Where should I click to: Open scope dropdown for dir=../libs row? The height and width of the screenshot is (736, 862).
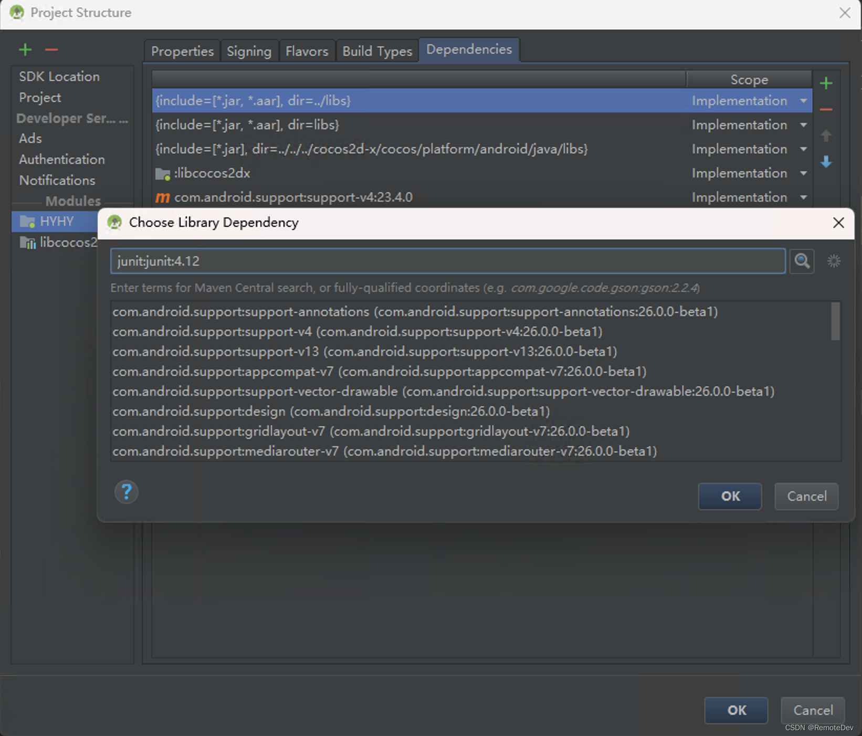(x=803, y=101)
